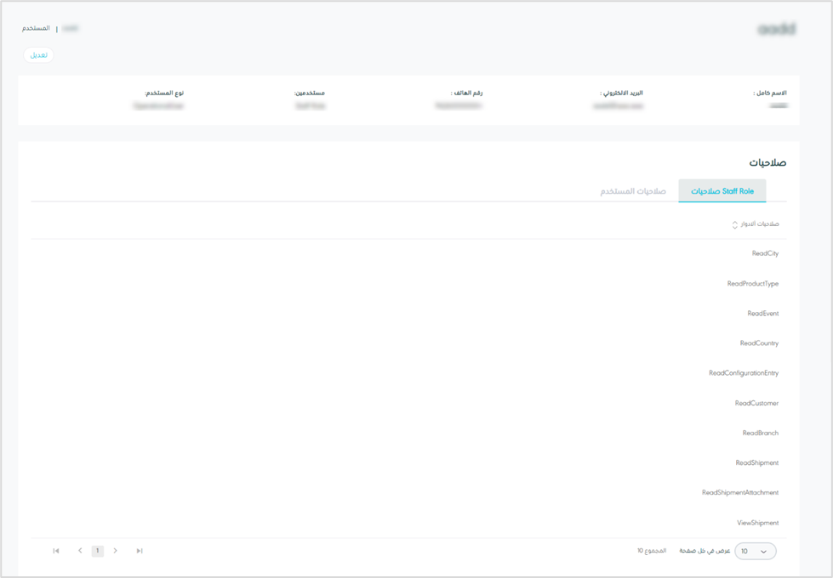Select page number 1 in pagination

(98, 551)
